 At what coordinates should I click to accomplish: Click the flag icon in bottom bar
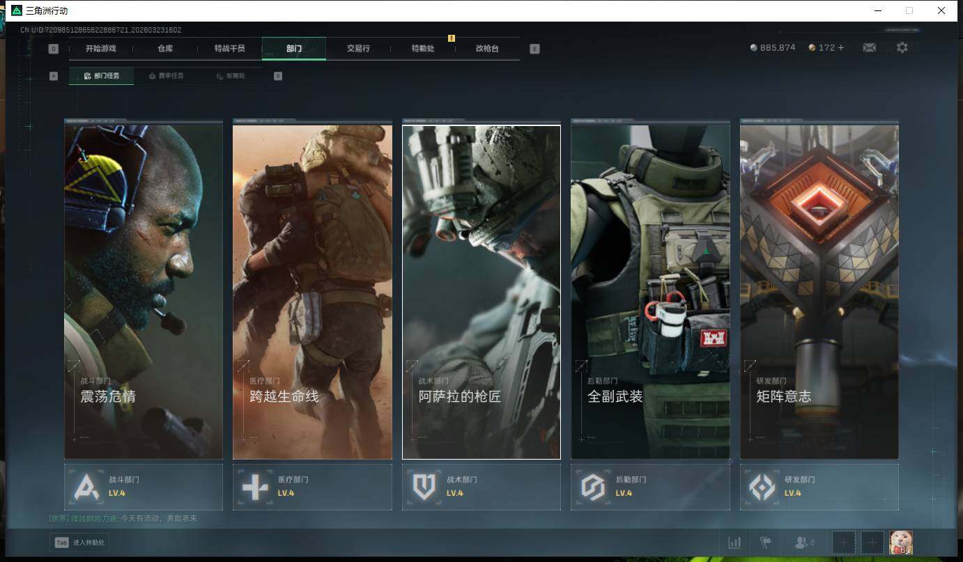tap(766, 543)
